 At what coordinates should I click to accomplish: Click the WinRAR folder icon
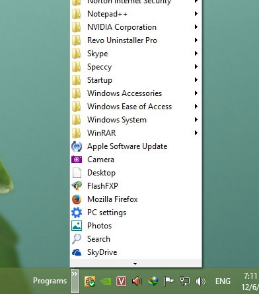coord(76,133)
